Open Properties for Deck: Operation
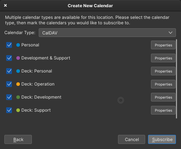Viewport: 181px width, 149px height. [x=163, y=84]
